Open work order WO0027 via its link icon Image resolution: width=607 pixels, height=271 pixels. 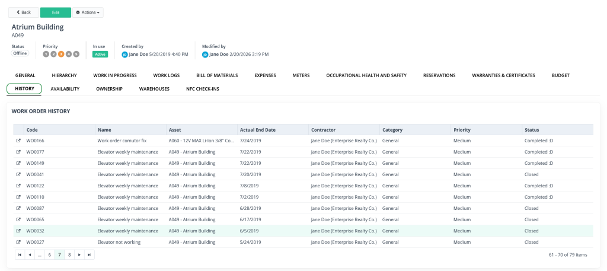pyautogui.click(x=18, y=242)
